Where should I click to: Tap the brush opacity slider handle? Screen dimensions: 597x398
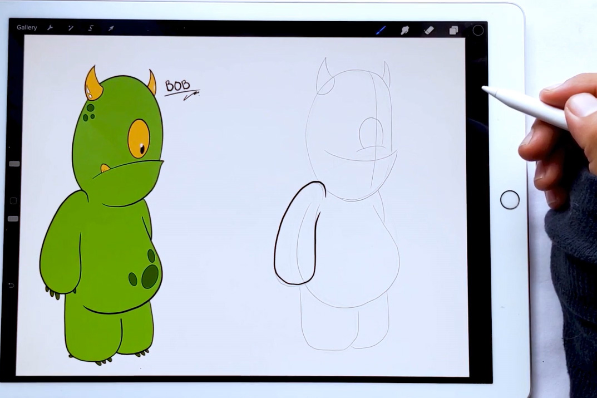pyautogui.click(x=13, y=219)
